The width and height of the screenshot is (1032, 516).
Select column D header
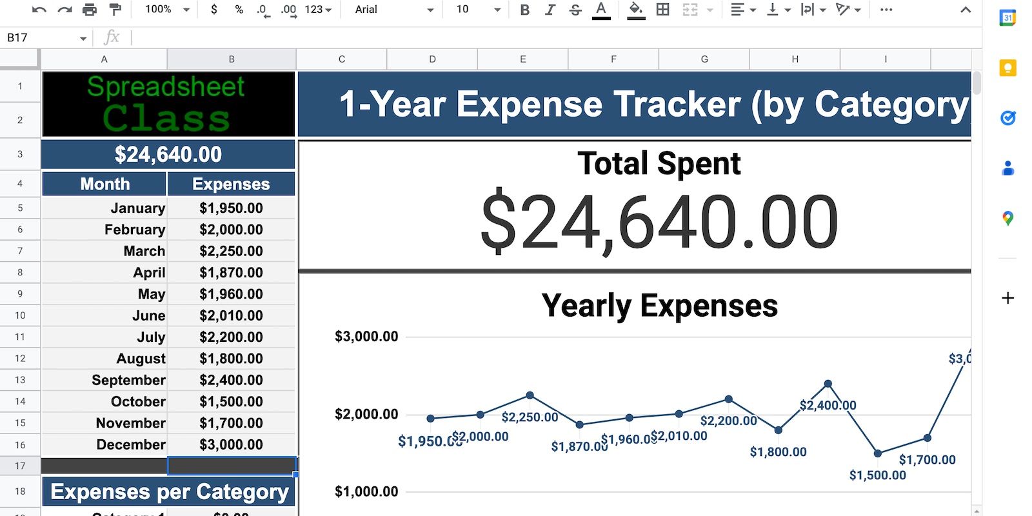point(432,59)
